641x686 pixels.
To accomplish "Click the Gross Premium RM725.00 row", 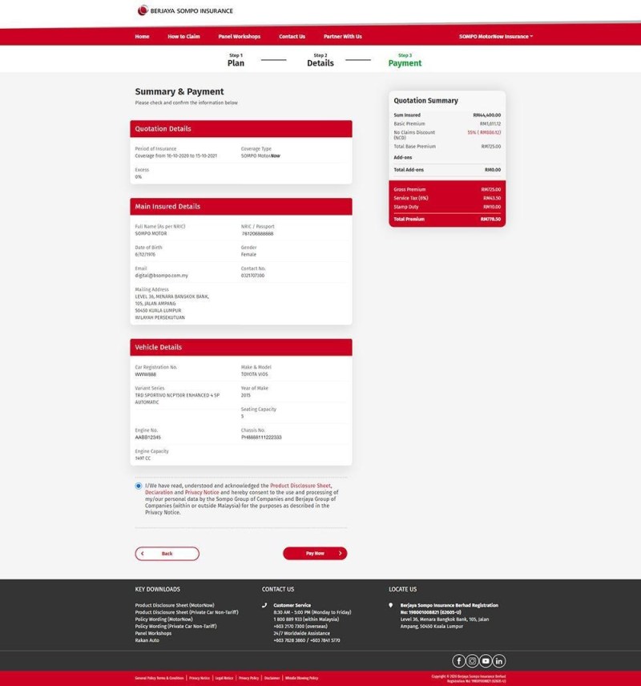I will tap(447, 189).
